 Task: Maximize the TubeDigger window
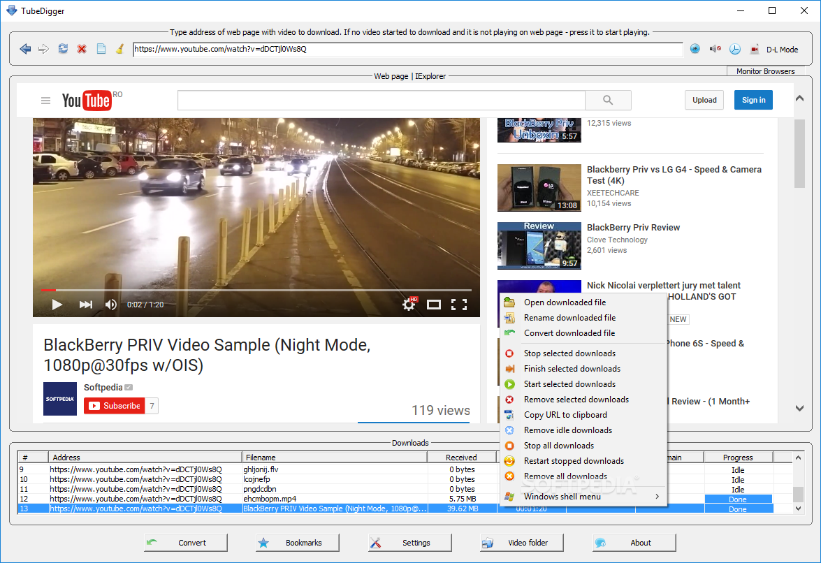coord(772,10)
